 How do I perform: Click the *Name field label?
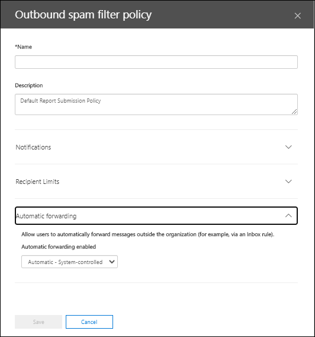tap(23, 47)
